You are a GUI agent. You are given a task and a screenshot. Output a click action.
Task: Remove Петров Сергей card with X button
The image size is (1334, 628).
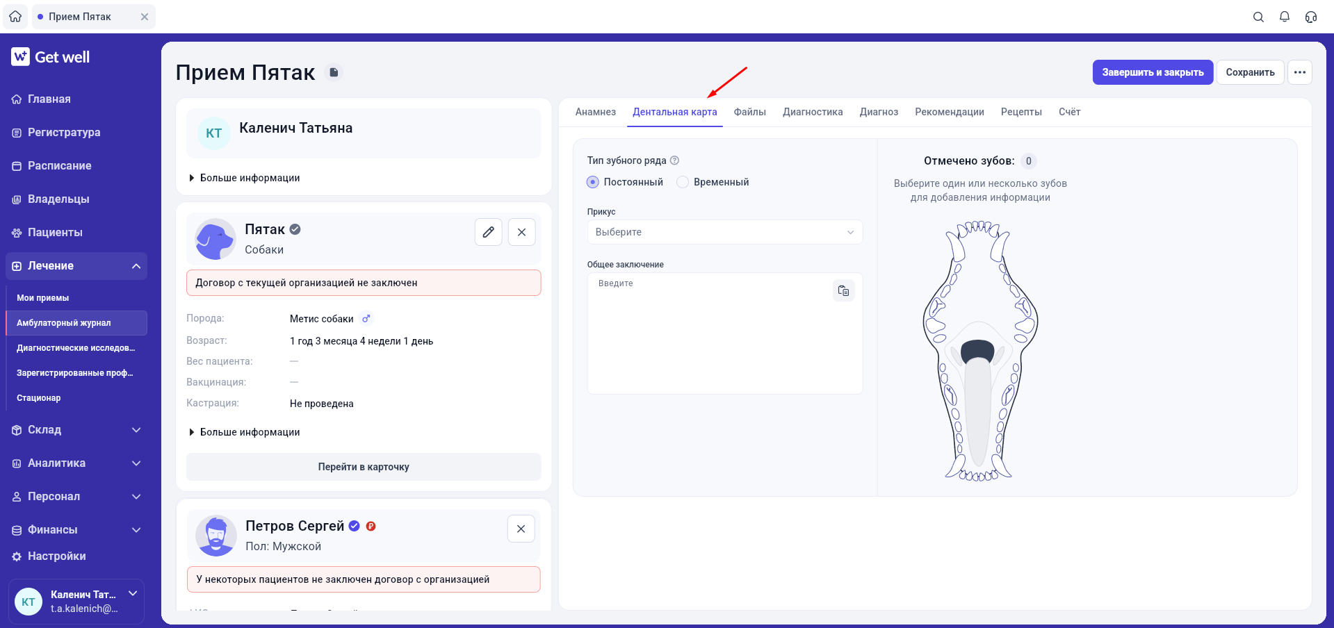point(521,529)
